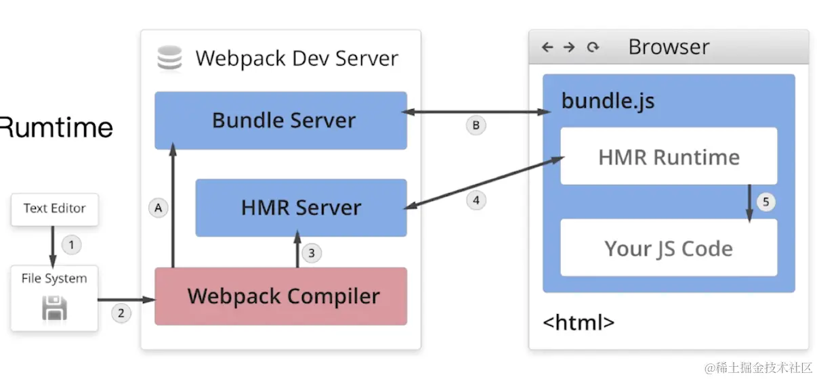Select the Webpack Compiler box

tap(281, 296)
